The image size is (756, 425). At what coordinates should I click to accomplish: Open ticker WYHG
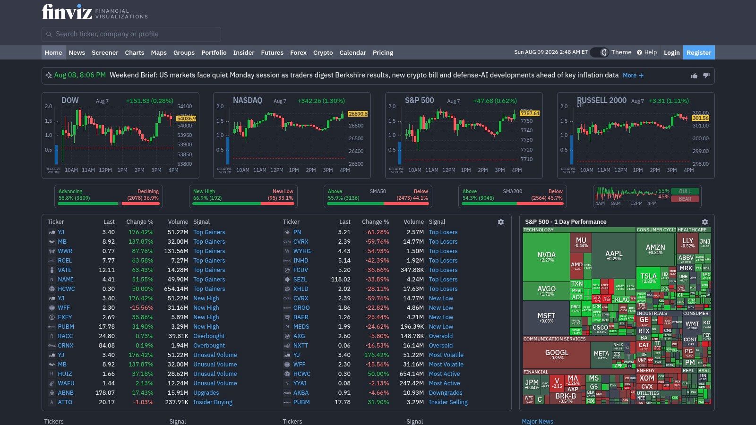click(x=302, y=251)
